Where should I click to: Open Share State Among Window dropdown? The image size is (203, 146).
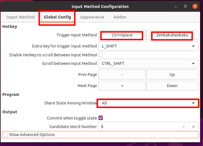148,103
